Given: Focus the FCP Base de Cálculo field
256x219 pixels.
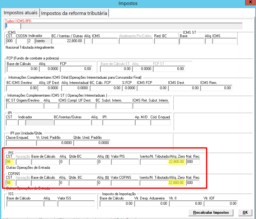Looking at the screenshot, I should [x=23, y=69].
